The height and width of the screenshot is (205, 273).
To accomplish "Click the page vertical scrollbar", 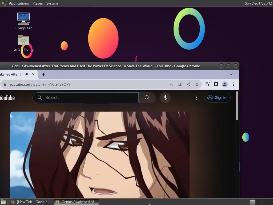I will [237, 106].
